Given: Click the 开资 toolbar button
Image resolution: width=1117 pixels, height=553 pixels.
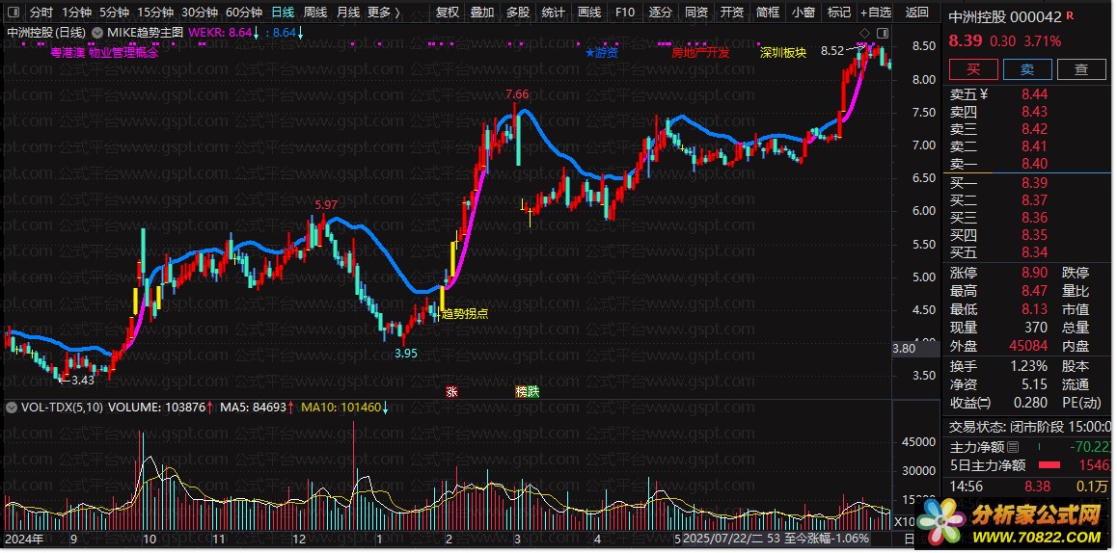Looking at the screenshot, I should pyautogui.click(x=731, y=13).
